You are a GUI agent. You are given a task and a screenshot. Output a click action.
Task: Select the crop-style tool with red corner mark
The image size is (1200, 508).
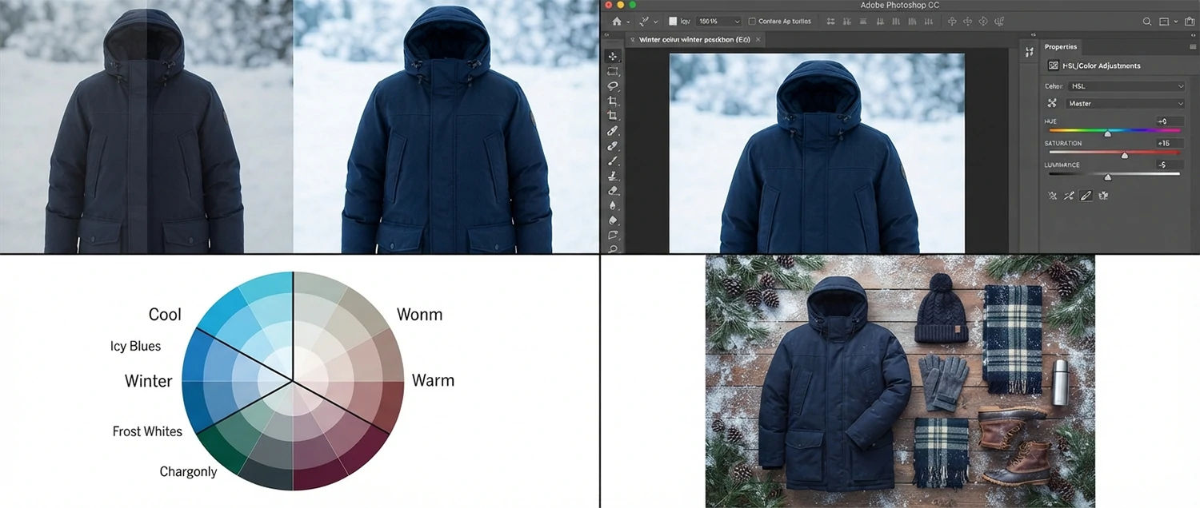(x=613, y=115)
